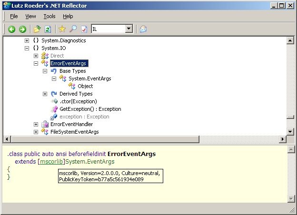Follow the mscorlib link in code pane
Viewport: 297px width, 215px height.
tap(51, 162)
